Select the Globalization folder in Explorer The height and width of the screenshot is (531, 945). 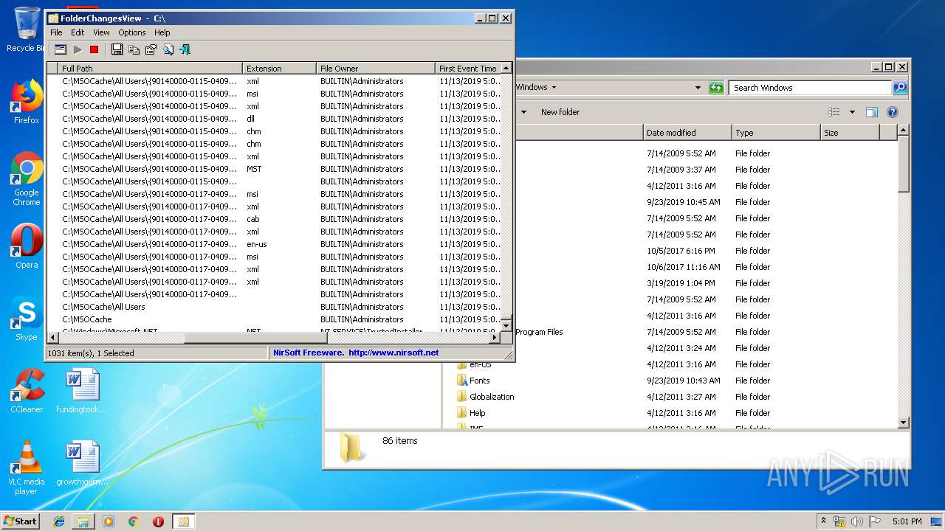tap(485, 397)
